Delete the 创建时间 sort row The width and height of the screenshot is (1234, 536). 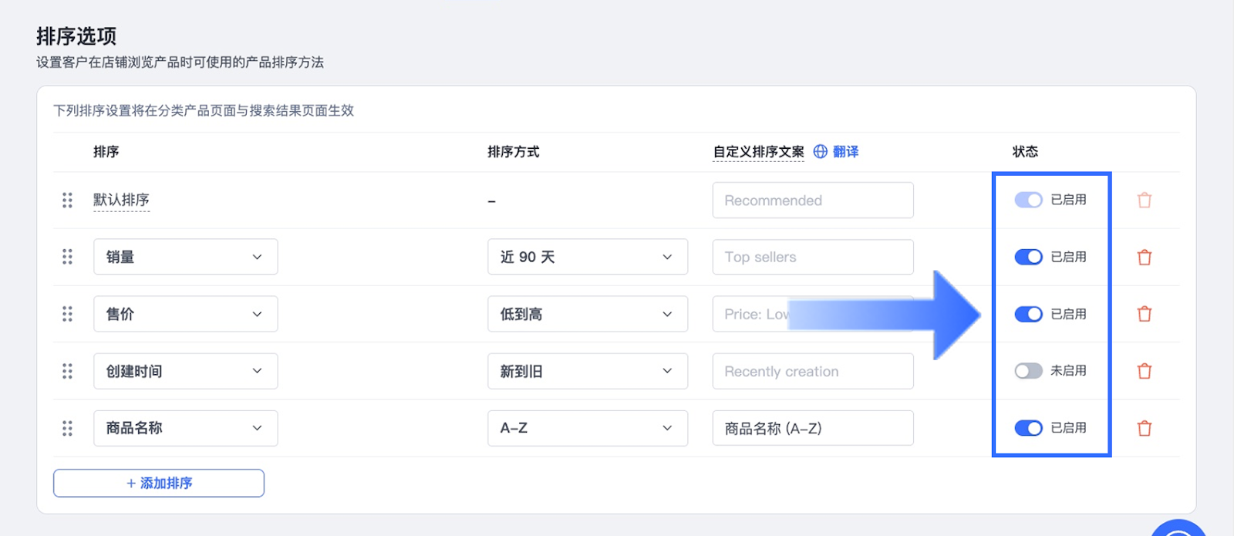click(x=1145, y=371)
